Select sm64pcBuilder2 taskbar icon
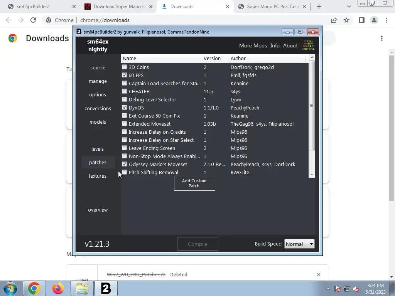Viewport: 395px width, 296px height. [106, 288]
